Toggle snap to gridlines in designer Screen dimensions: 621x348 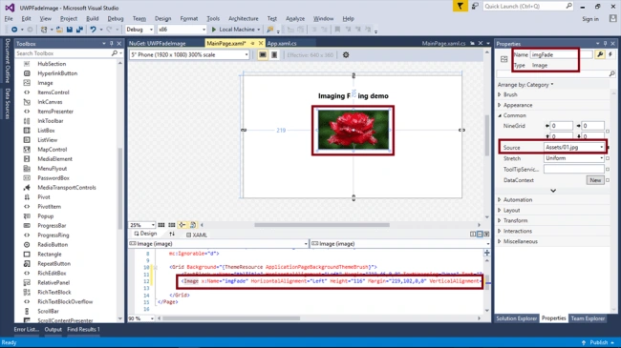171,225
